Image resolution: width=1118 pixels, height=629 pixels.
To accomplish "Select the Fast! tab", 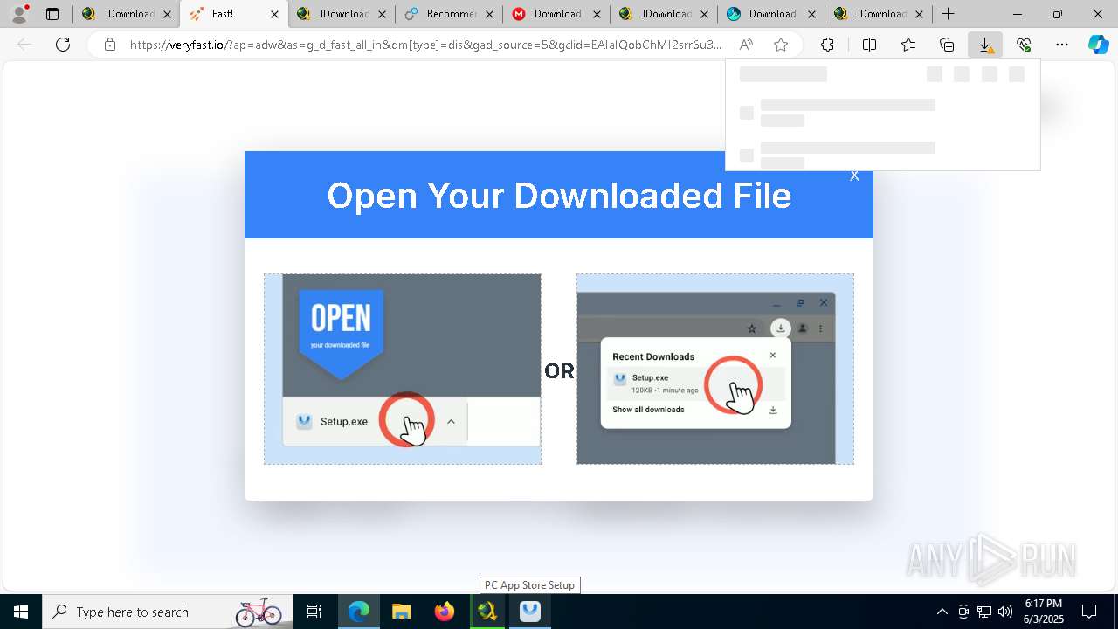I will (234, 14).
